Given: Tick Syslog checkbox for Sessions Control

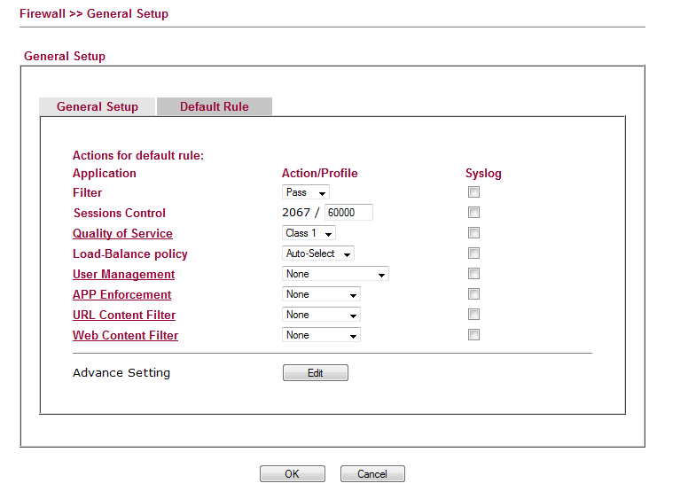Looking at the screenshot, I should tap(473, 213).
